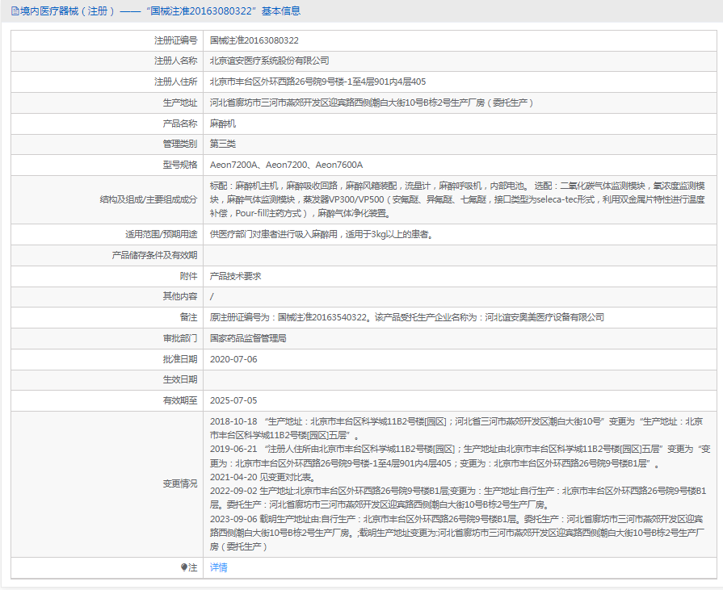Click change record dated 2018-10-18
This screenshot has width=723, height=590.
[456, 429]
